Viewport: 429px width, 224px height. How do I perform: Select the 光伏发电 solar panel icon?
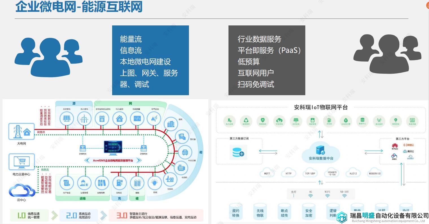coord(67,119)
